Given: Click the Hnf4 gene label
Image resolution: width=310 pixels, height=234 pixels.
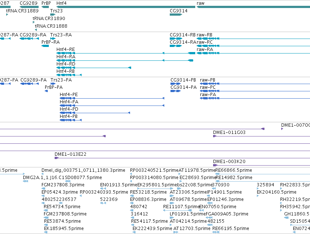Looking at the screenshot, I should [x=62, y=3].
